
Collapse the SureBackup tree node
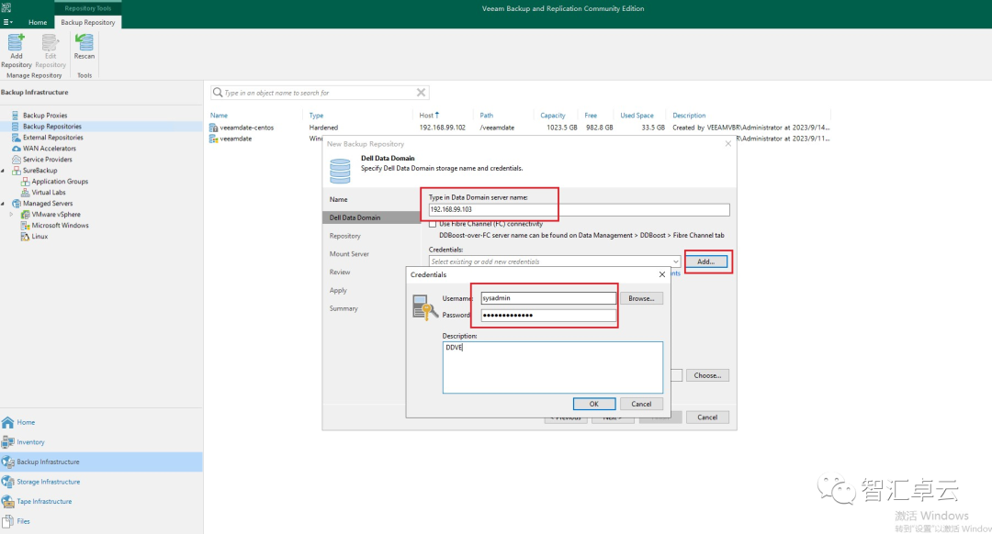6,170
